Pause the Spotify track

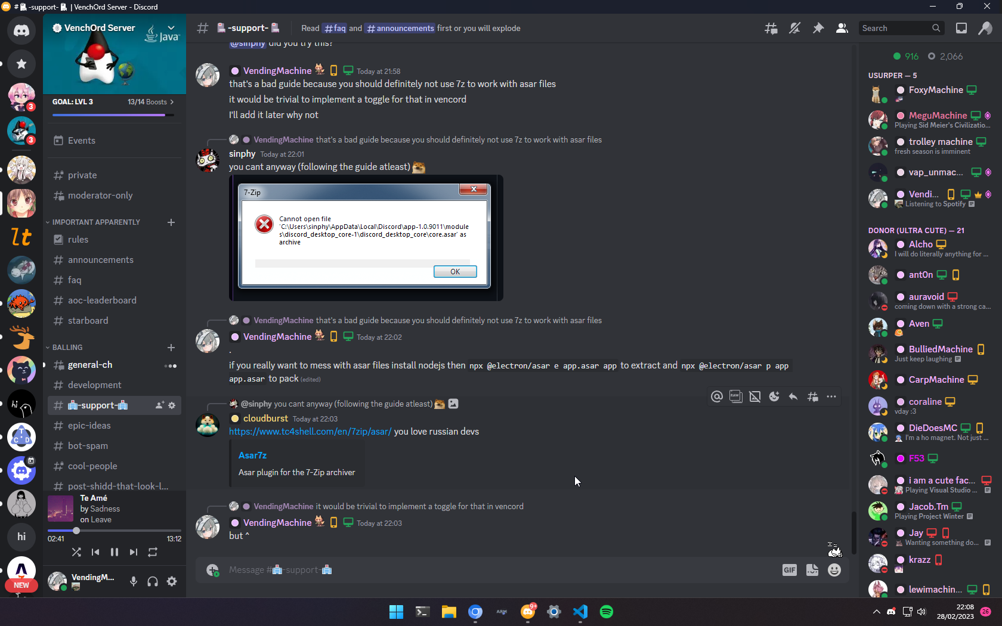pyautogui.click(x=115, y=552)
